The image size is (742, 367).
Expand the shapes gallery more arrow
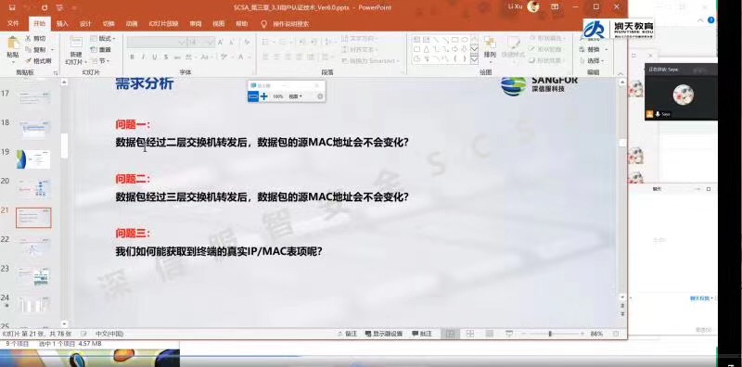[x=474, y=59]
